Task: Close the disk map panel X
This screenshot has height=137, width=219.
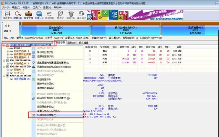Action: (2, 22)
